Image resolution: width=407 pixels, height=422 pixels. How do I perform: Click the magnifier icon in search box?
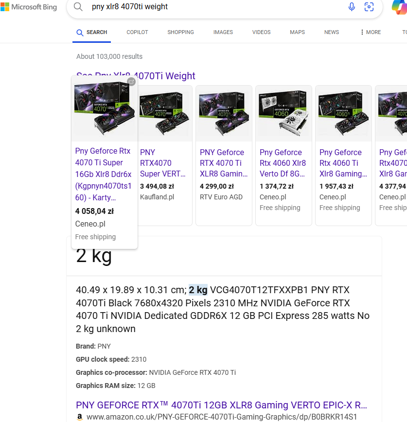click(x=78, y=7)
